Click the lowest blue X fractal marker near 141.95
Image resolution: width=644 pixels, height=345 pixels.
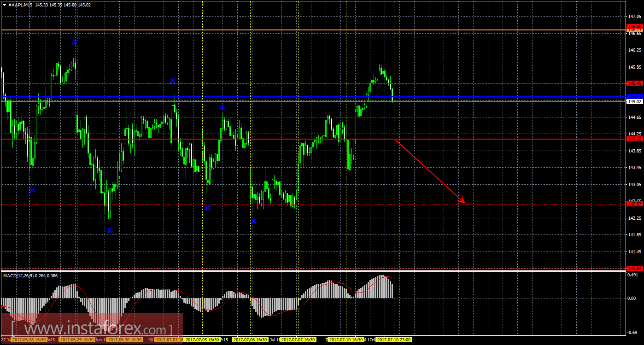point(110,230)
